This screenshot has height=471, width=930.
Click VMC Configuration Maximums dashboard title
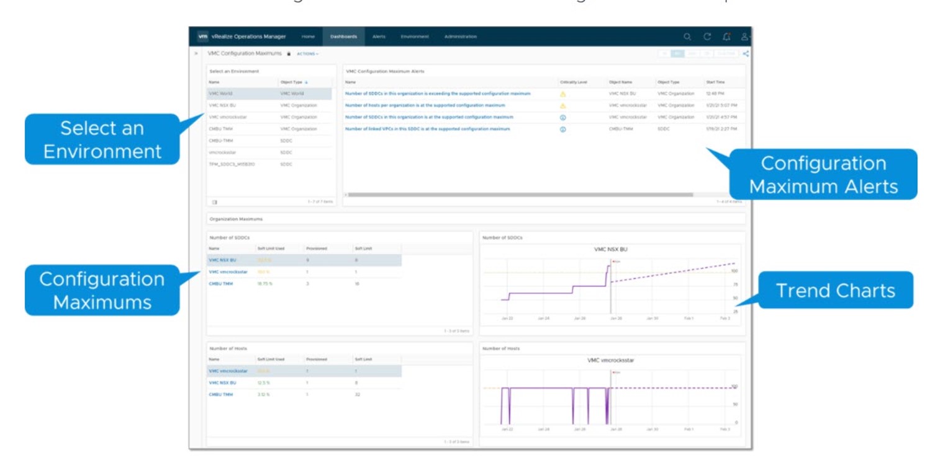point(245,54)
